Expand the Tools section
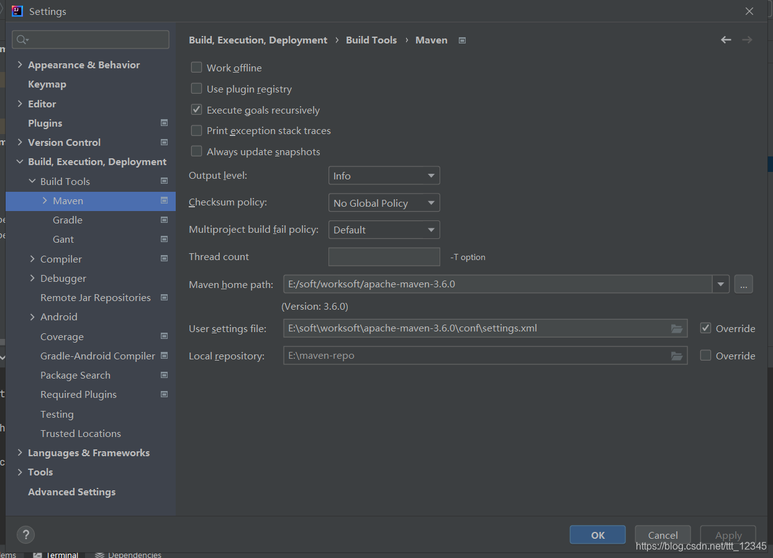773x558 pixels. click(20, 472)
